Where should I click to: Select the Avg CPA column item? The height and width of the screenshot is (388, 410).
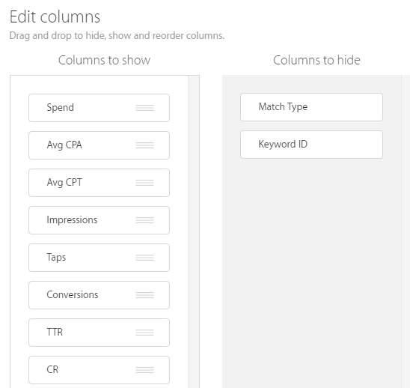[99, 145]
